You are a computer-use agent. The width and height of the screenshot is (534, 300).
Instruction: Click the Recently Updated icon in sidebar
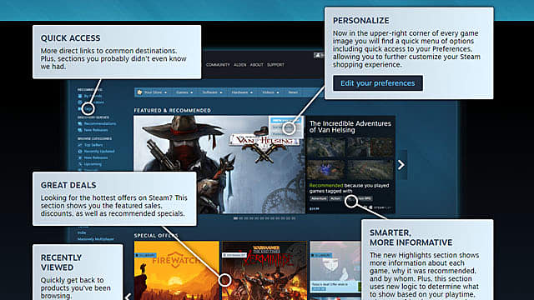click(80, 152)
